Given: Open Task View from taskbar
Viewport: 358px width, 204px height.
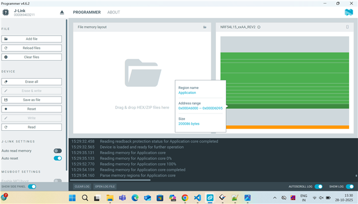Looking at the screenshot, I should coord(97,198).
